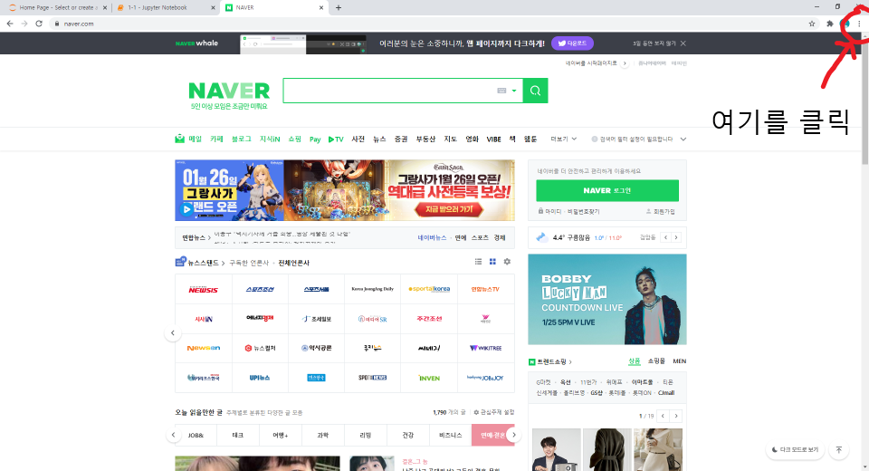The image size is (869, 471).
Task: Click the 네이버뉴스 link
Action: (432, 237)
